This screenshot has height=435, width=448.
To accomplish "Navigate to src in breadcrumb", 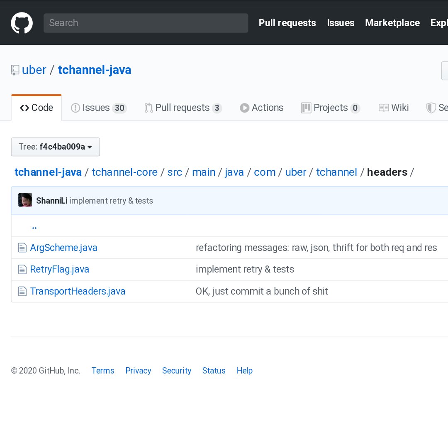I will pyautogui.click(x=175, y=172).
